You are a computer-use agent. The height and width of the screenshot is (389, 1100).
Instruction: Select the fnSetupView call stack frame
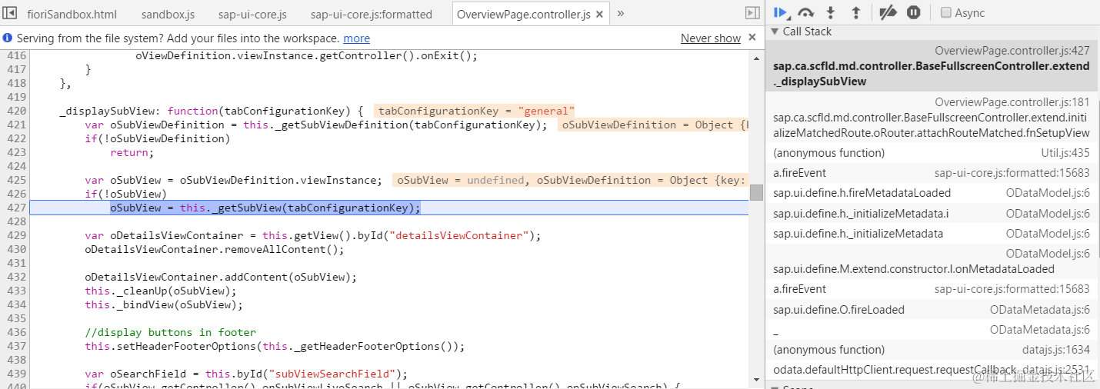pos(932,118)
